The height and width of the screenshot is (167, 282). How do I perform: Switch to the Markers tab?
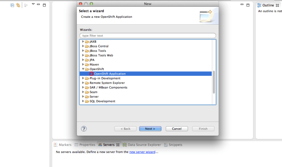tap(62, 145)
